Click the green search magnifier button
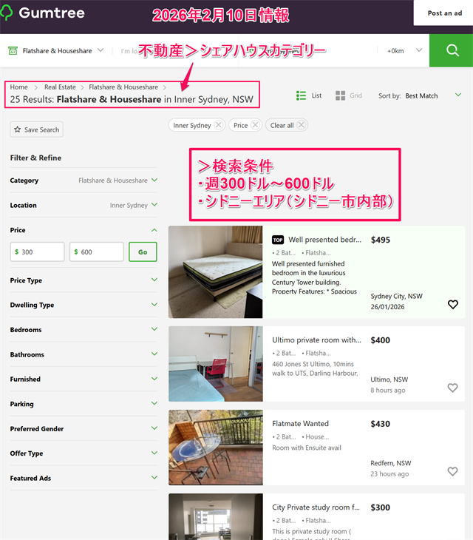 point(452,50)
